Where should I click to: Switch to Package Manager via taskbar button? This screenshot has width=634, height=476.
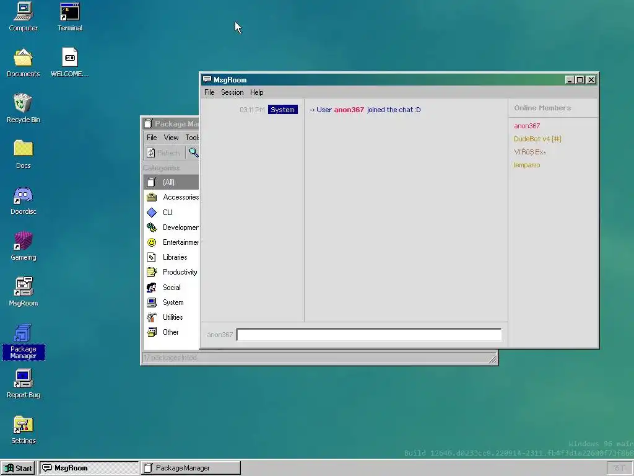click(191, 468)
